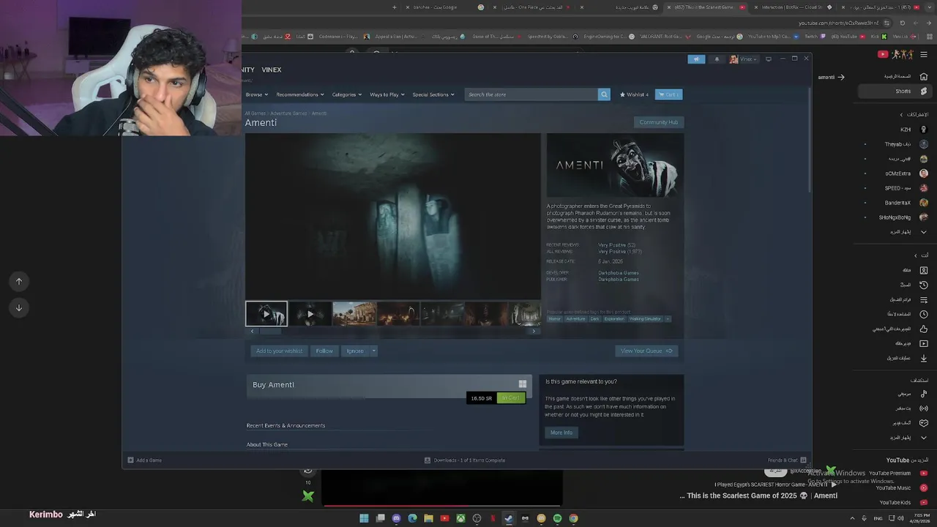The image size is (937, 527).
Task: Open the Steam Cart button
Action: click(x=668, y=94)
